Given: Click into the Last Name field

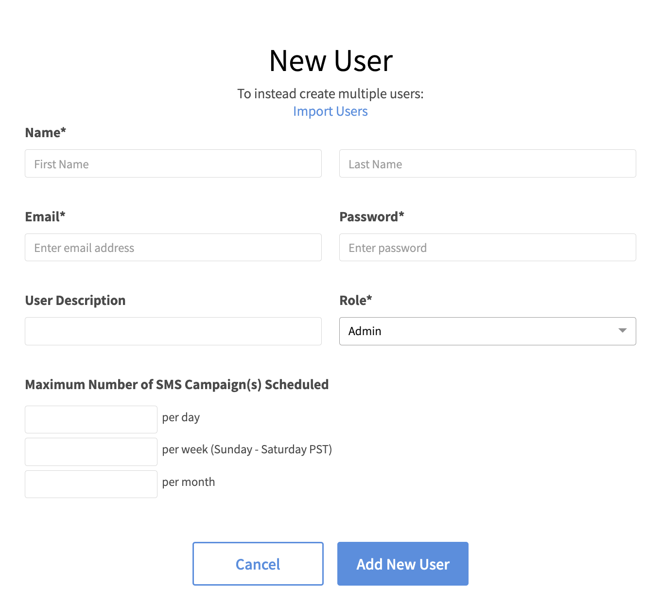Looking at the screenshot, I should pos(488,164).
